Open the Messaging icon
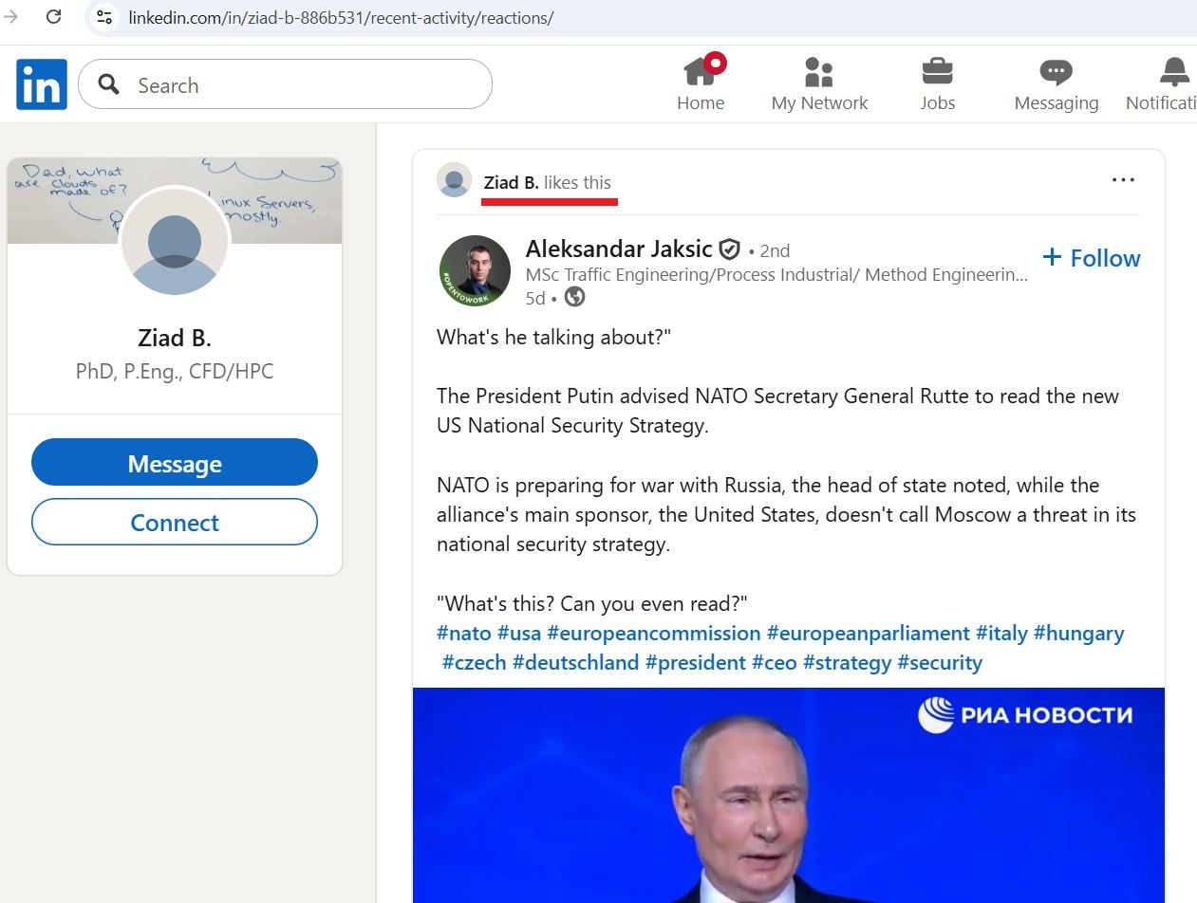 pos(1056,71)
